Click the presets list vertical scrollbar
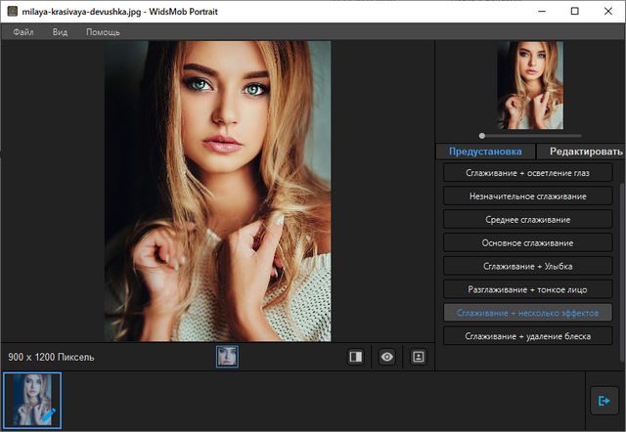Image resolution: width=626 pixels, height=432 pixels. pos(622,271)
